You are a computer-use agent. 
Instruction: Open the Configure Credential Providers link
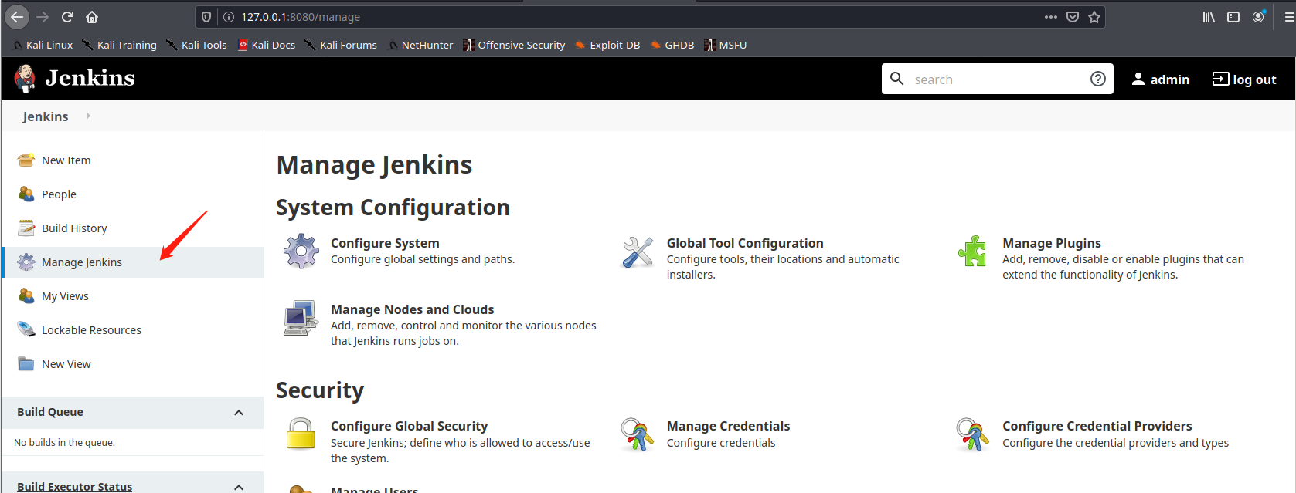[1097, 426]
